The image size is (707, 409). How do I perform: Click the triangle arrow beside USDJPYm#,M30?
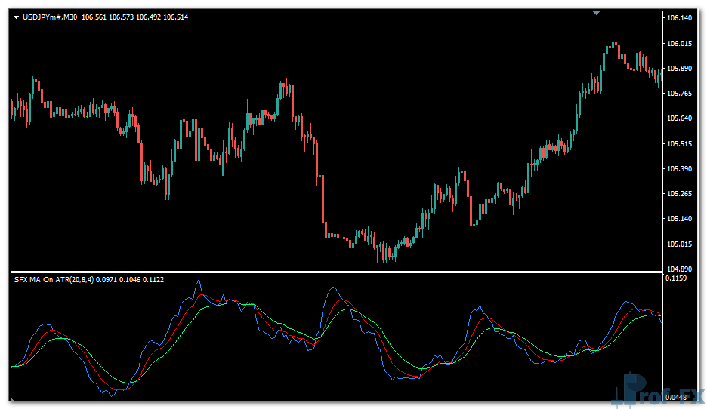[17, 17]
